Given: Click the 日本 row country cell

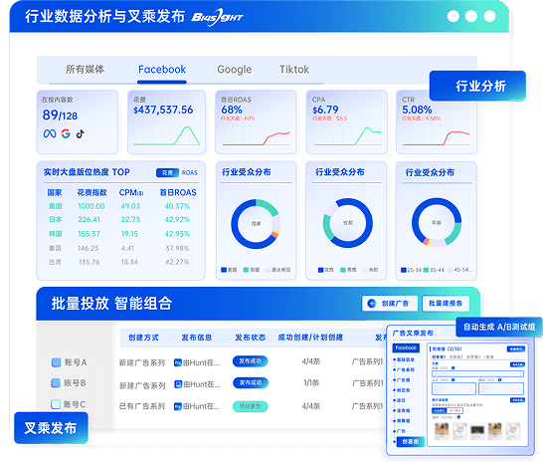Looking at the screenshot, I should tap(56, 219).
